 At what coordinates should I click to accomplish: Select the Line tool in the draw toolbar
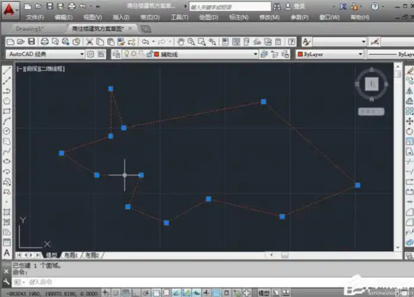click(7, 71)
